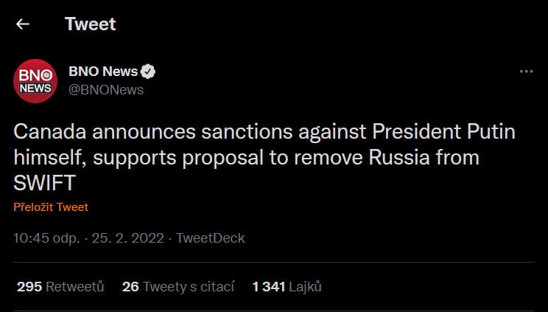Click the number 1 341 in the stats
Screen dimensions: 548x312
pyautogui.click(x=268, y=286)
